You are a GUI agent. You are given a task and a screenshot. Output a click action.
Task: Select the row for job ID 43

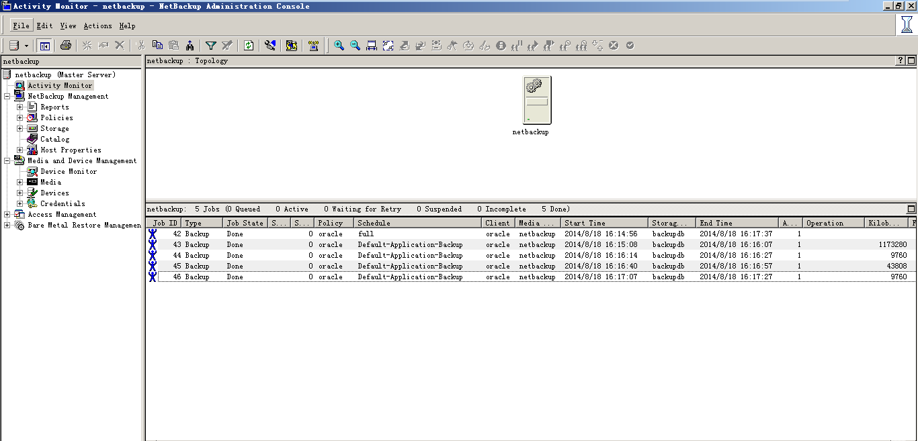pyautogui.click(x=531, y=244)
